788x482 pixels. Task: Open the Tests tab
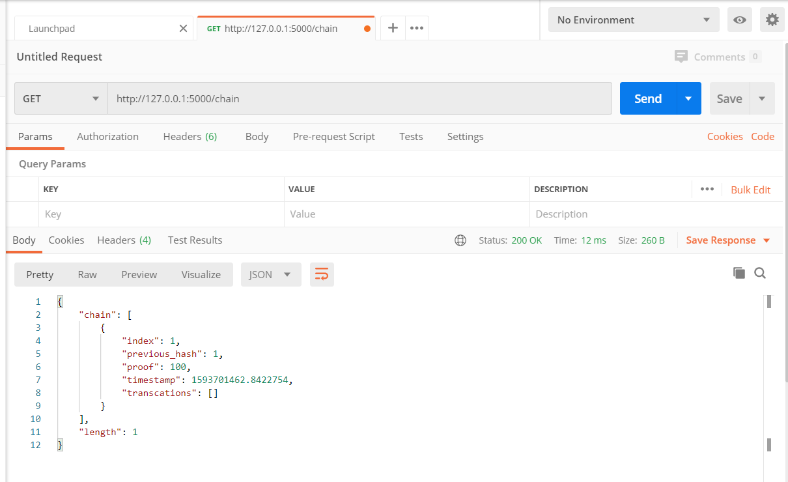click(411, 136)
